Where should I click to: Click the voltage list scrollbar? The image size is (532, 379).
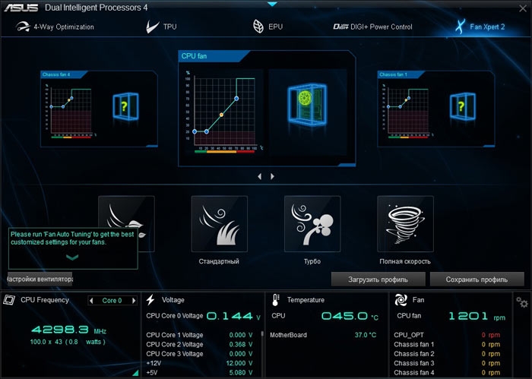pos(262,333)
